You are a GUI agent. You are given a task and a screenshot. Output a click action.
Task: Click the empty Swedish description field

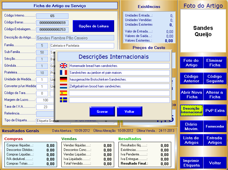119,100
